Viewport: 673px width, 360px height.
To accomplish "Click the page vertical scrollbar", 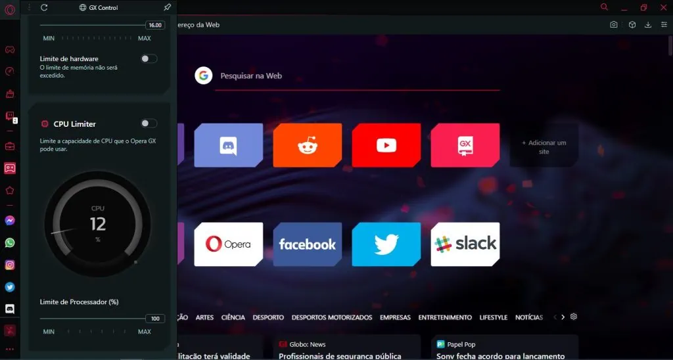I will [670, 45].
